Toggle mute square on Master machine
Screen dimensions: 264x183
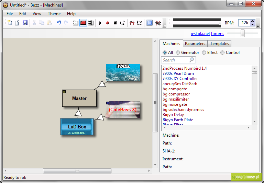click(x=64, y=92)
